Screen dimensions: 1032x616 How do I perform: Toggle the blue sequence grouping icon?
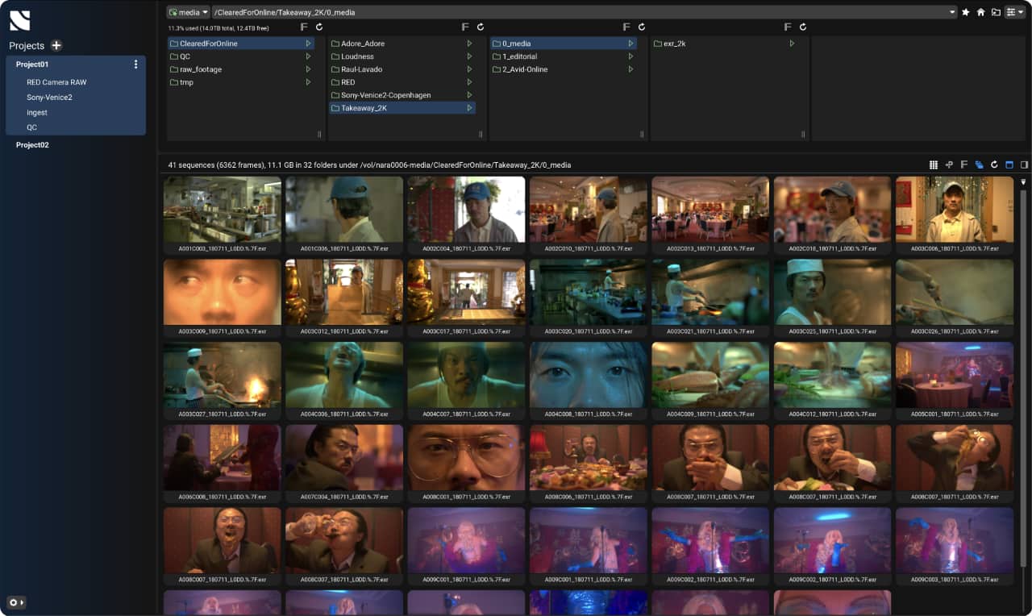979,164
